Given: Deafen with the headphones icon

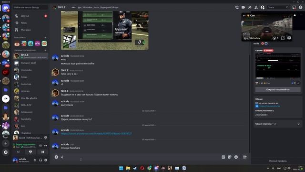Looking at the screenshot, I should pyautogui.click(x=41, y=160).
